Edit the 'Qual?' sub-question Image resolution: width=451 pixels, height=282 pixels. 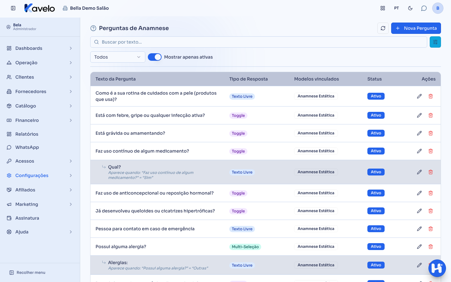[419, 172]
